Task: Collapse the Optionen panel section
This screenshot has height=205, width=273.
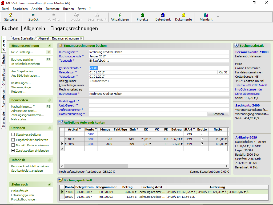Action: [49, 128]
